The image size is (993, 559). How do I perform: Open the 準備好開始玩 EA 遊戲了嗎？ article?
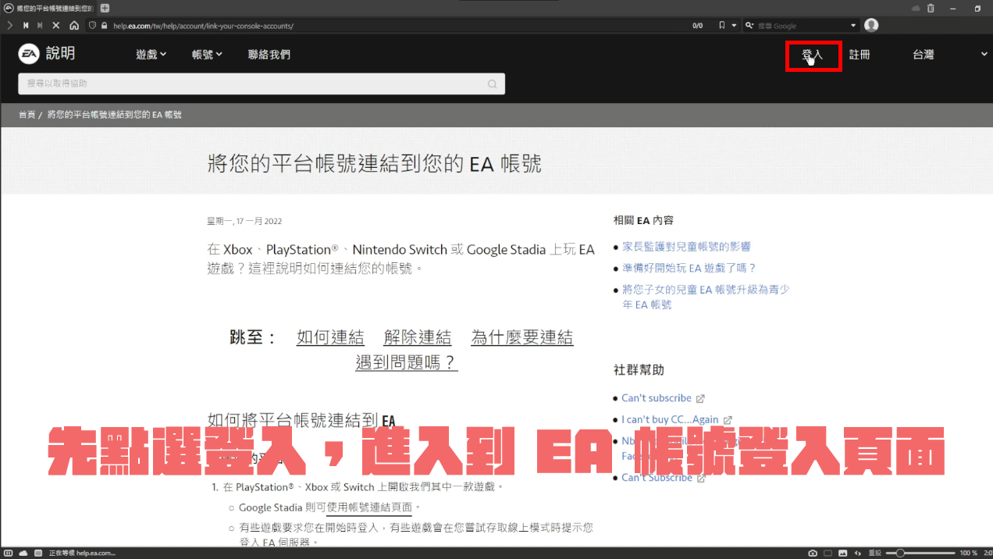coord(689,268)
